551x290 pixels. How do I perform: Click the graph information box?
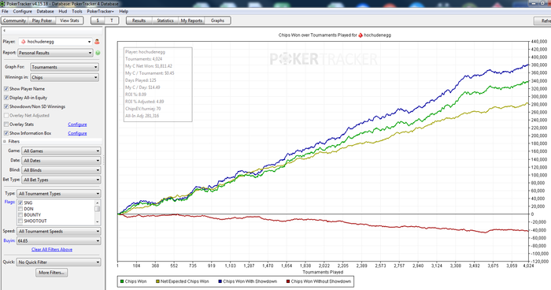(157, 84)
